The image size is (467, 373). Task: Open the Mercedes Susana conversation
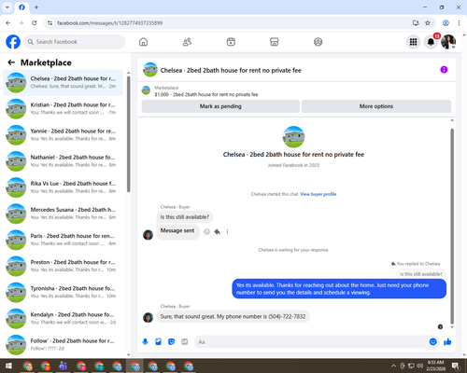pos(63,214)
